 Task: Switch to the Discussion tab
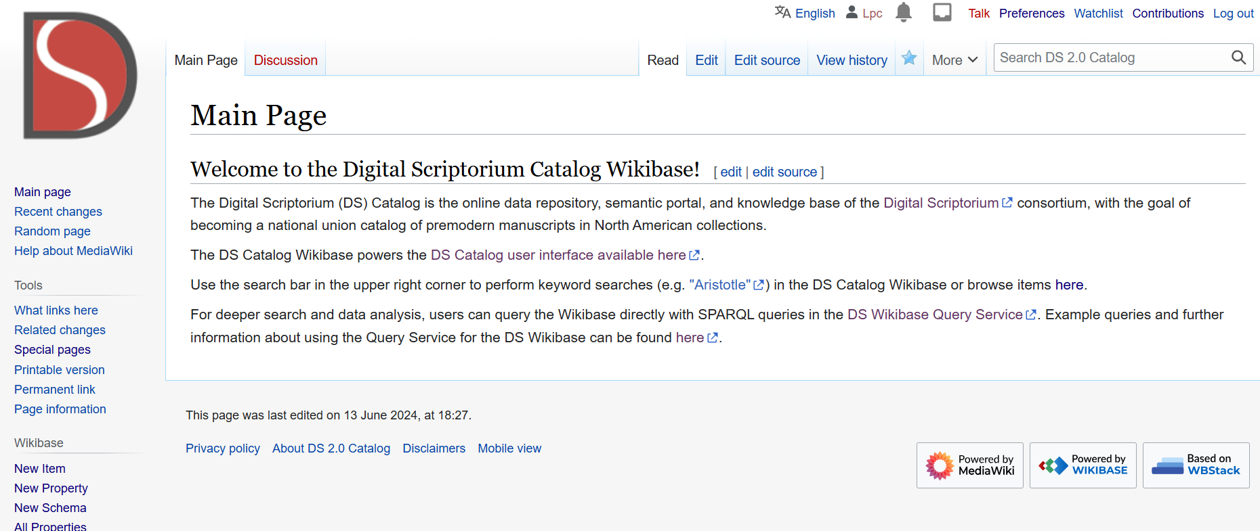coord(285,60)
